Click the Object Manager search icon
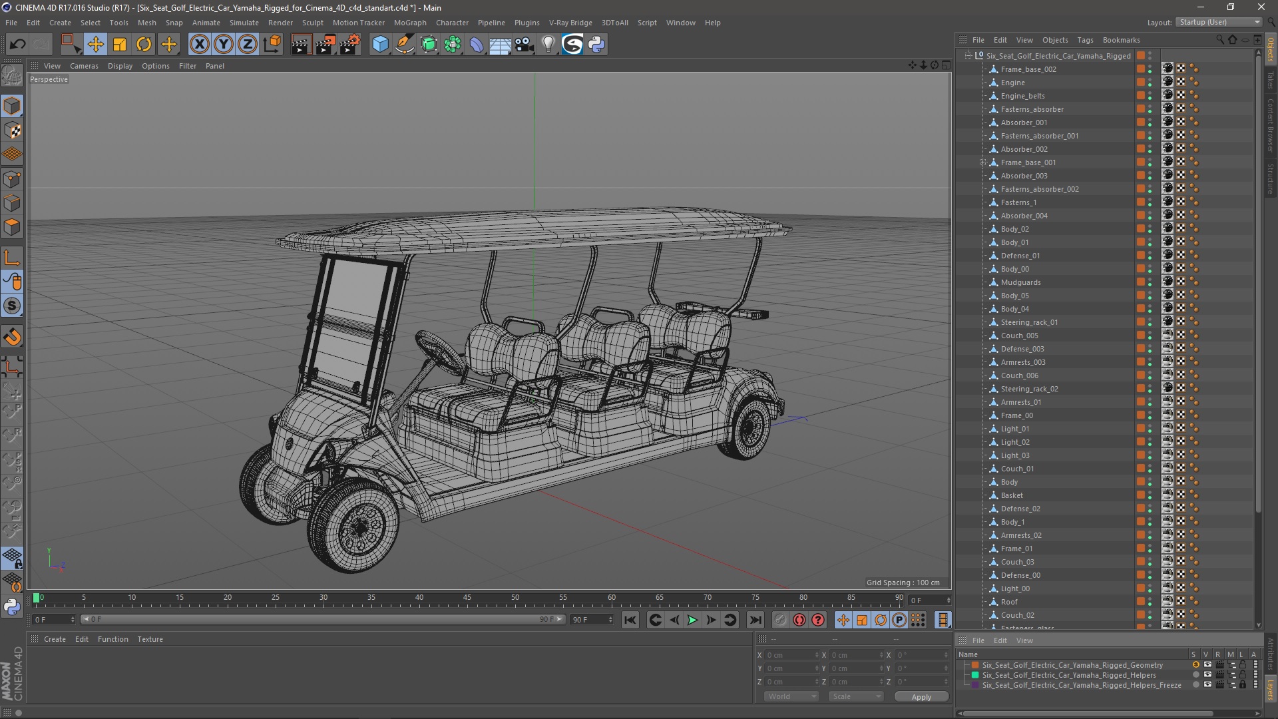The width and height of the screenshot is (1278, 719). click(1220, 40)
